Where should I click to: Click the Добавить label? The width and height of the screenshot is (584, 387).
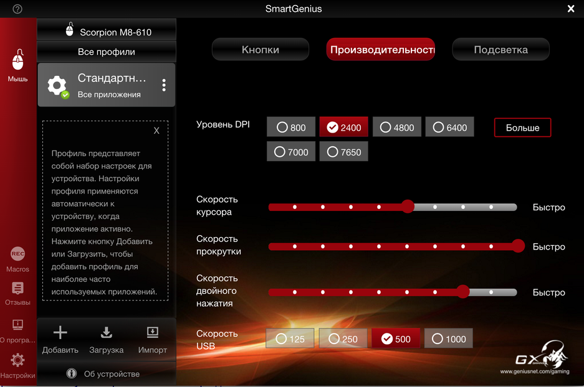(x=60, y=350)
